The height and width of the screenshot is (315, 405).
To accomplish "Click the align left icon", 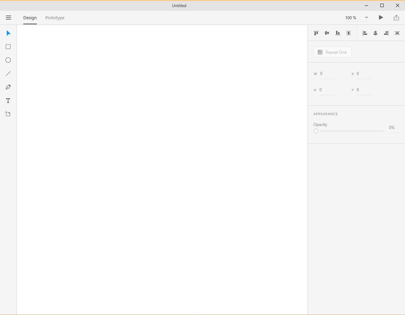I will coord(365,33).
